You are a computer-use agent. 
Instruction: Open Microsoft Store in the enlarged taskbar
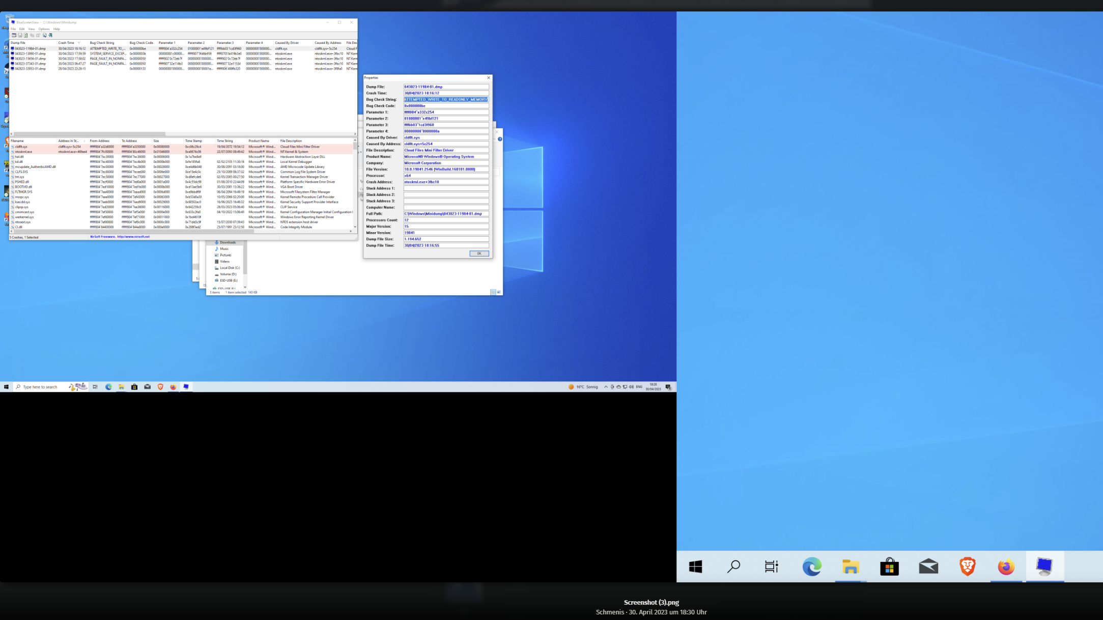(x=889, y=567)
